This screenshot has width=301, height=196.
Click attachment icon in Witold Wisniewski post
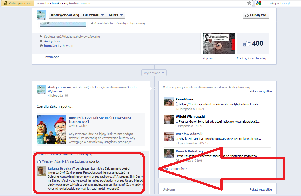click(177, 121)
